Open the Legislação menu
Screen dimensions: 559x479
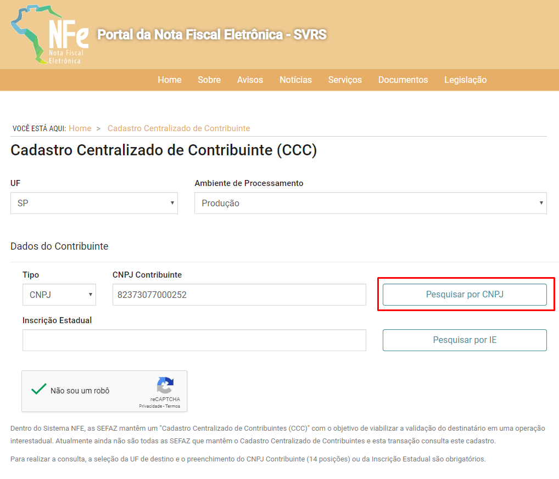pyautogui.click(x=465, y=80)
